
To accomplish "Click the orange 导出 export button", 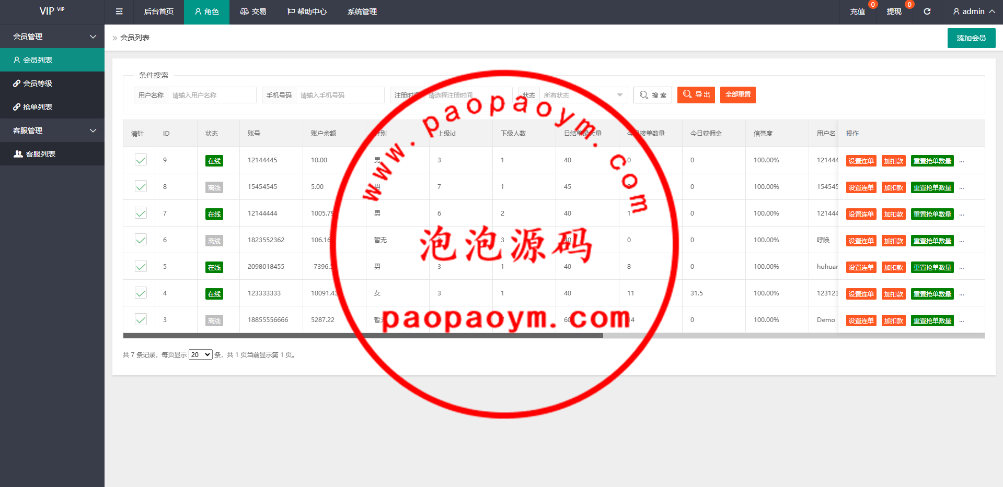I will tap(696, 95).
